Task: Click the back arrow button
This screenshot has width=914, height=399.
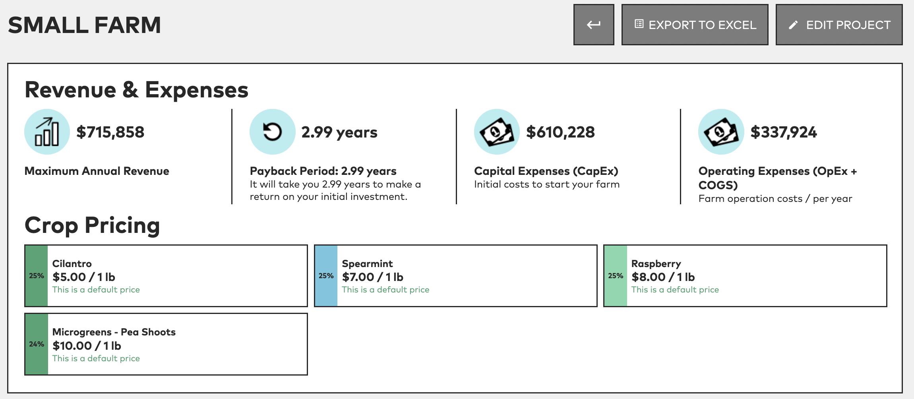Action: click(x=594, y=25)
